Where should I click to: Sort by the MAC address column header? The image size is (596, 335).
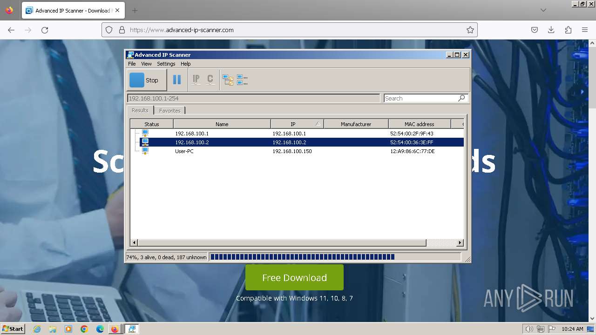(x=419, y=124)
